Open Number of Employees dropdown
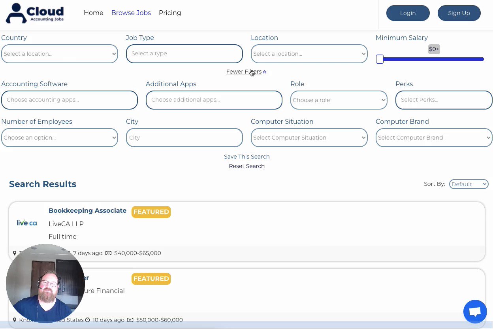Viewport: 493px width, 329px height. click(x=60, y=138)
